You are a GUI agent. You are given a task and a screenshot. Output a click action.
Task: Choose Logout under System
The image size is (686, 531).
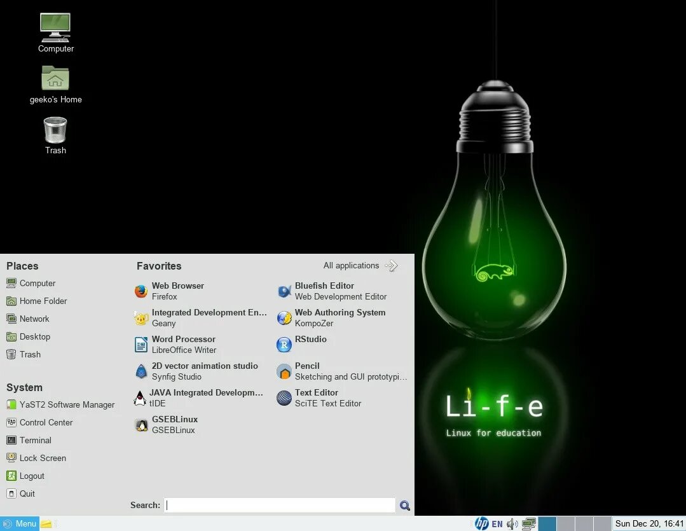(25, 476)
